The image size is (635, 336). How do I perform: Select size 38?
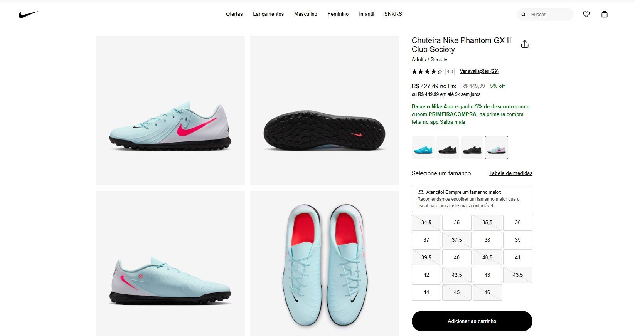(x=487, y=240)
